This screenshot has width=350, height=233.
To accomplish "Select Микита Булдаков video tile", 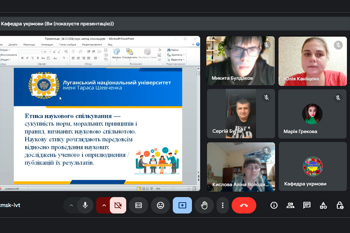I will (241, 61).
